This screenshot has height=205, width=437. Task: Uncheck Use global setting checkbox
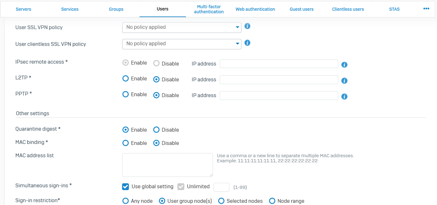[x=126, y=187]
